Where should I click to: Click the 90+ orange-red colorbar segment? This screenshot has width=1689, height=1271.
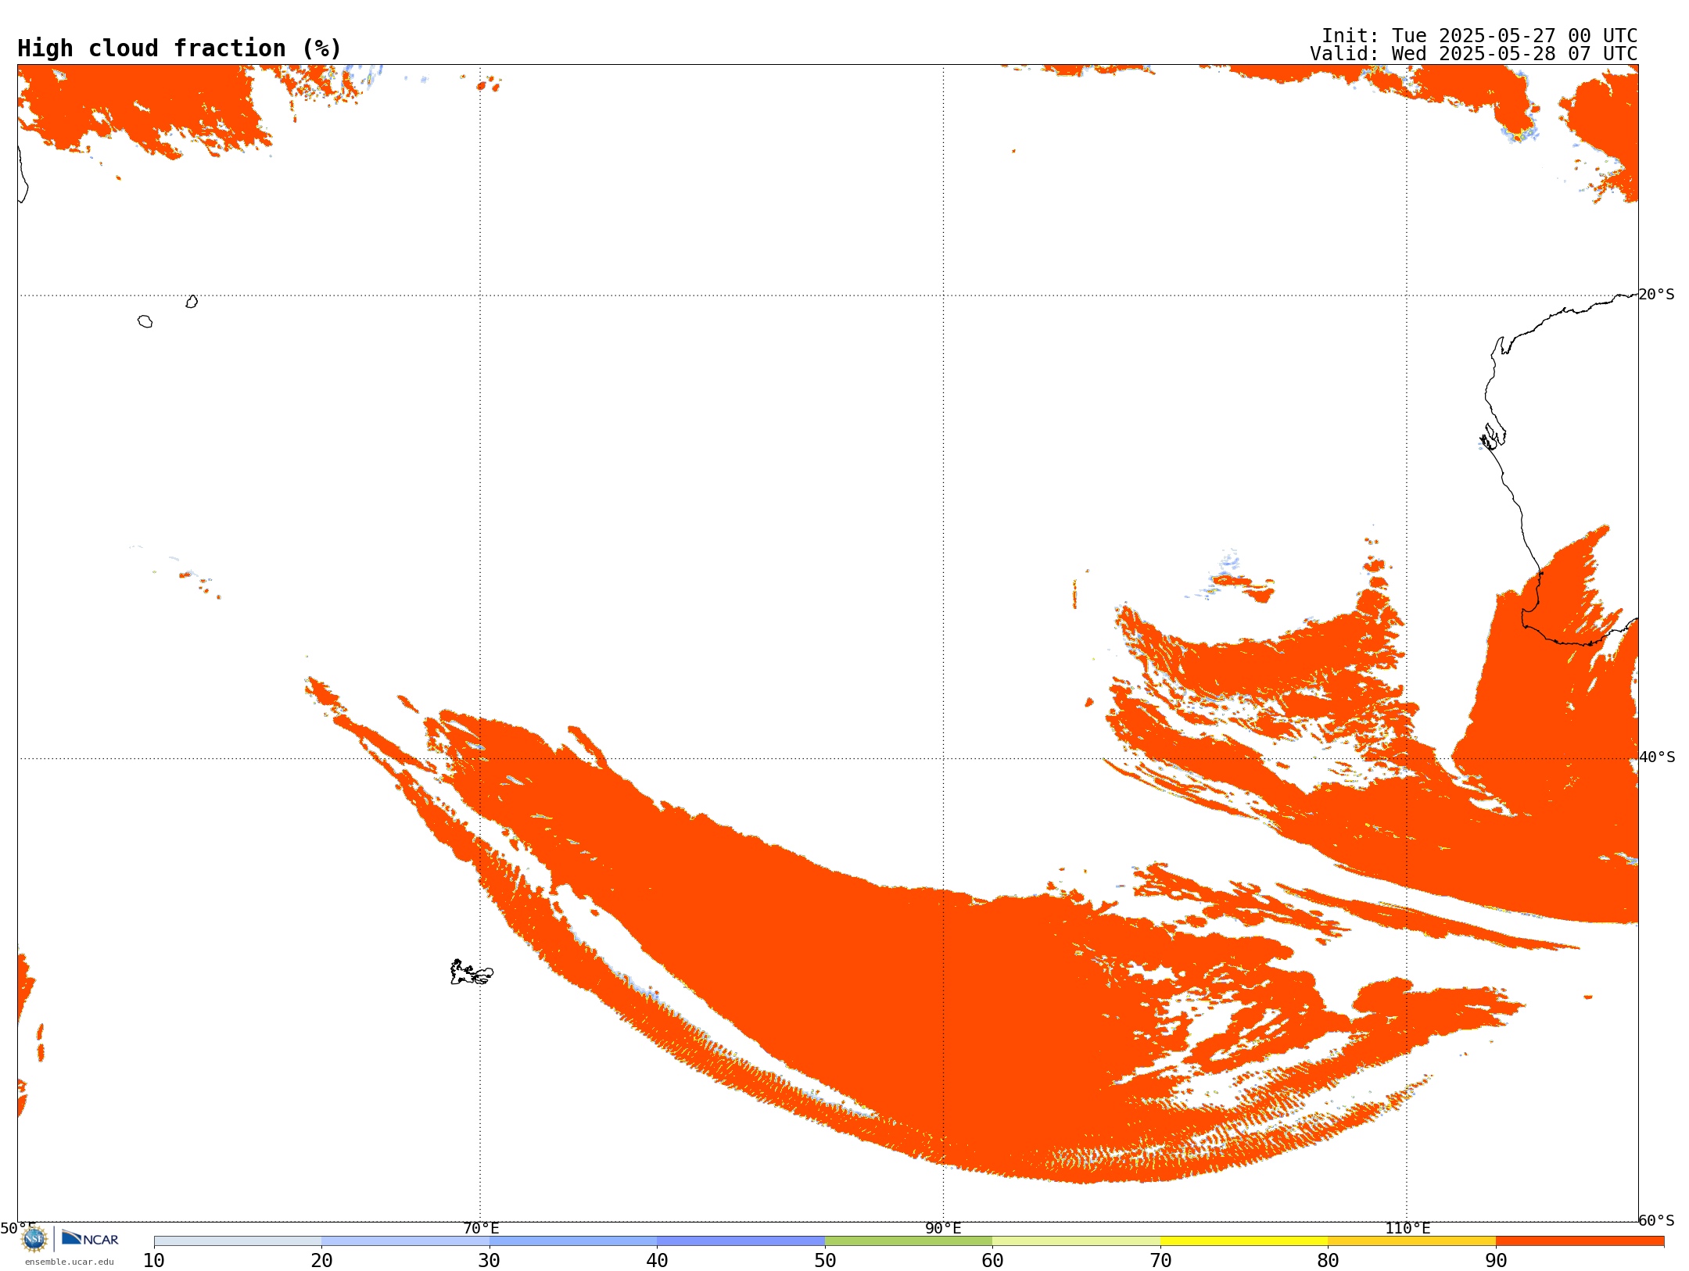pyautogui.click(x=1580, y=1241)
